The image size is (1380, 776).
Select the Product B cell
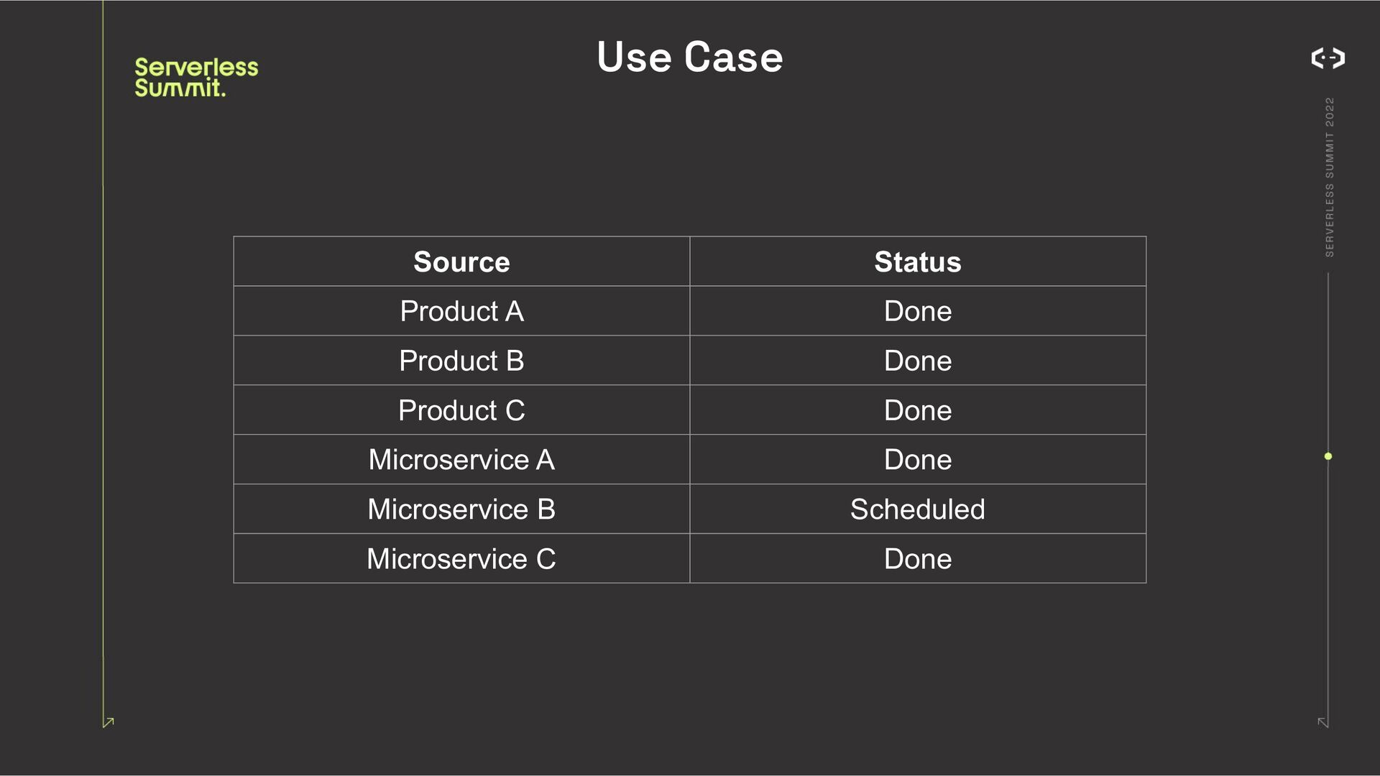(x=461, y=361)
